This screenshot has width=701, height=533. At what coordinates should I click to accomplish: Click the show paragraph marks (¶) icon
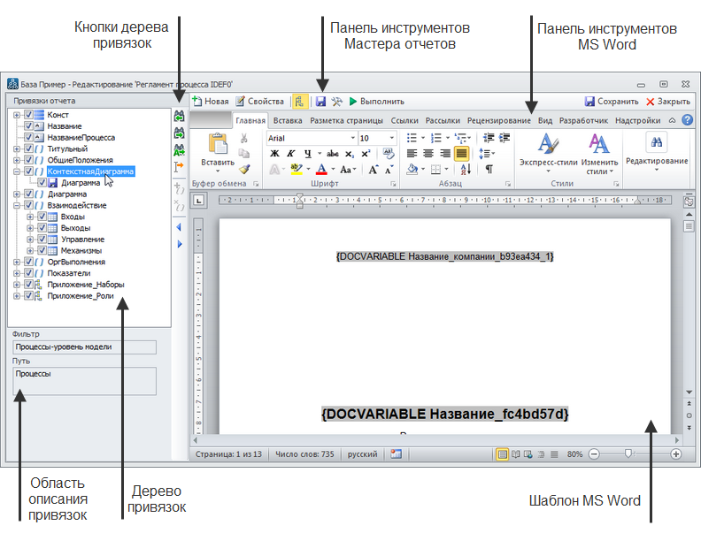(489, 169)
